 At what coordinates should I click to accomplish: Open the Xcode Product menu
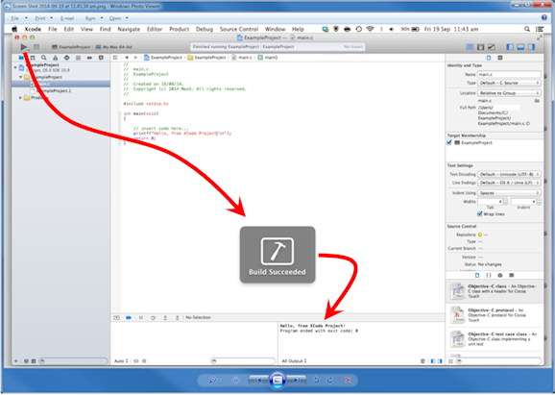pos(180,29)
